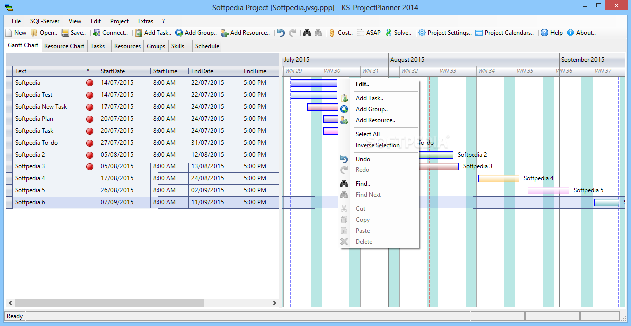Click the red status dot for Softpedia Test
The width and height of the screenshot is (631, 326).
(x=90, y=95)
